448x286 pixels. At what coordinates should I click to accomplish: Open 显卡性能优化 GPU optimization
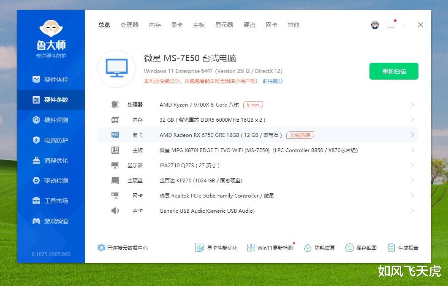coord(216,248)
